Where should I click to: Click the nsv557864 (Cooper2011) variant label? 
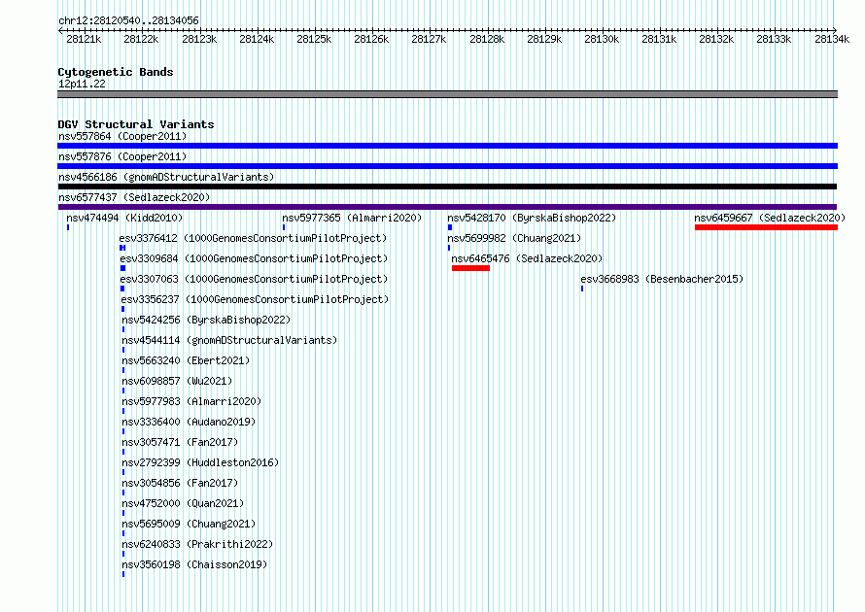122,136
